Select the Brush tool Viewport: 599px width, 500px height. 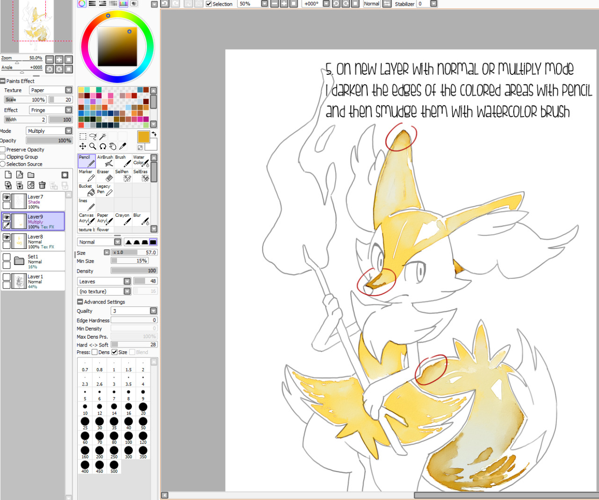click(123, 161)
